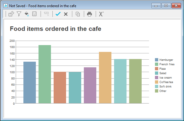Screen dimensions: 184x121
Task: Click the X cancel icon in toolbar
Action: 66,14
